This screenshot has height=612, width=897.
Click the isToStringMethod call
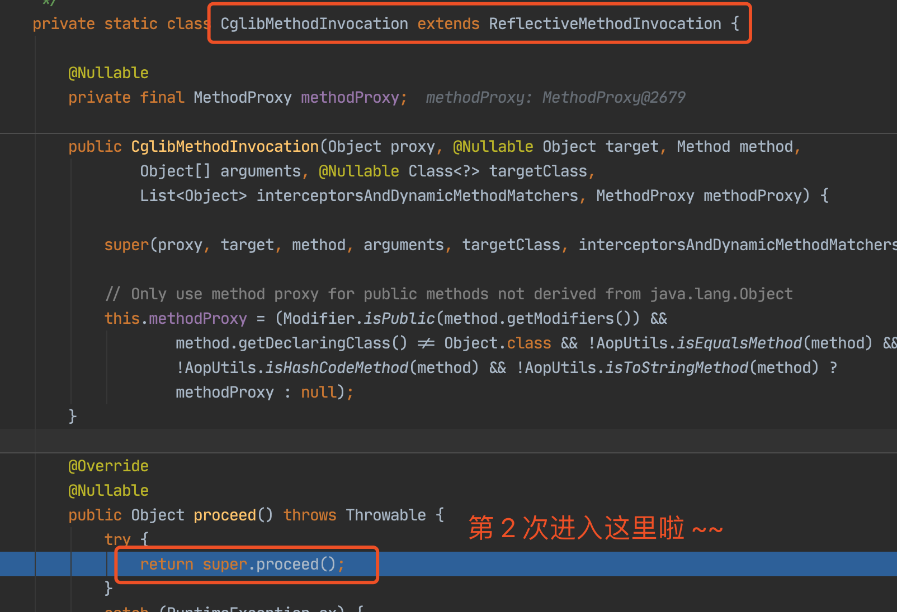[x=677, y=367]
